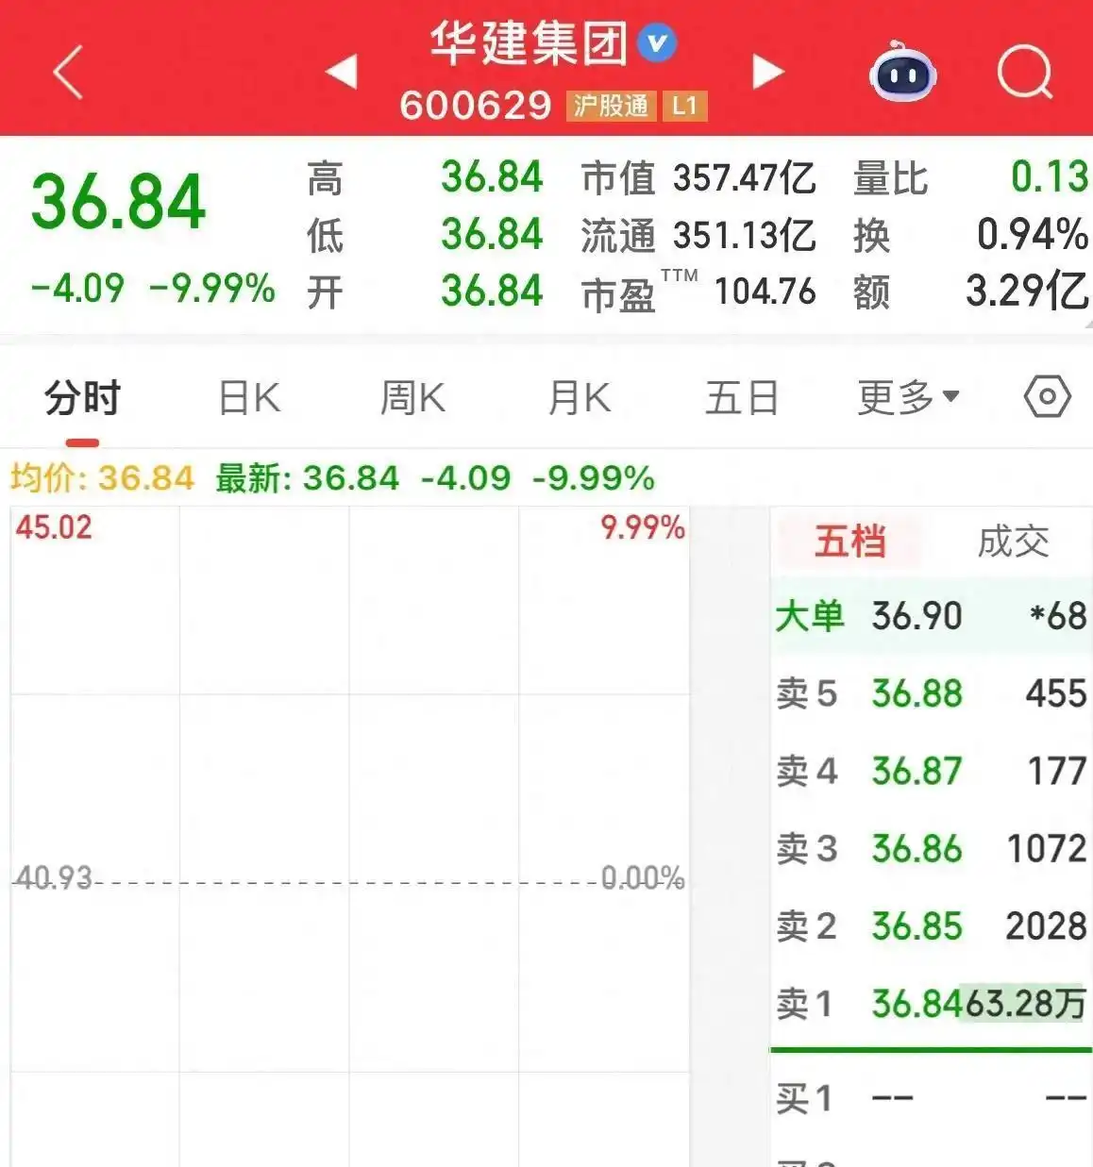The image size is (1093, 1167).
Task: Tap the back arrow in the header
Action: [66, 73]
